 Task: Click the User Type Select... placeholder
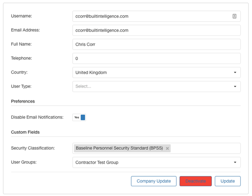point(83,87)
